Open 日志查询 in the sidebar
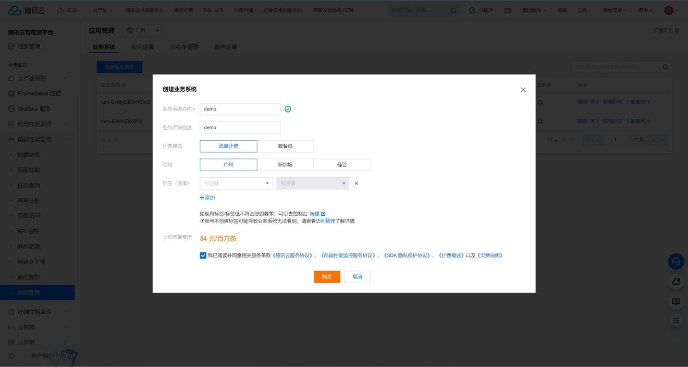Screen dimensions: 688x367 coord(29,185)
